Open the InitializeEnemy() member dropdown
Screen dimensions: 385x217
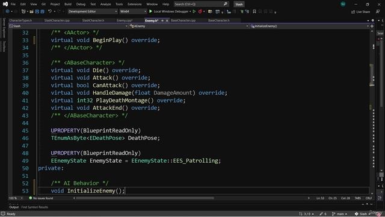click(x=310, y=26)
